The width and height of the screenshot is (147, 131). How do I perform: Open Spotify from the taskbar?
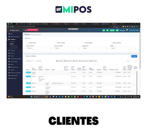tap(72, 97)
